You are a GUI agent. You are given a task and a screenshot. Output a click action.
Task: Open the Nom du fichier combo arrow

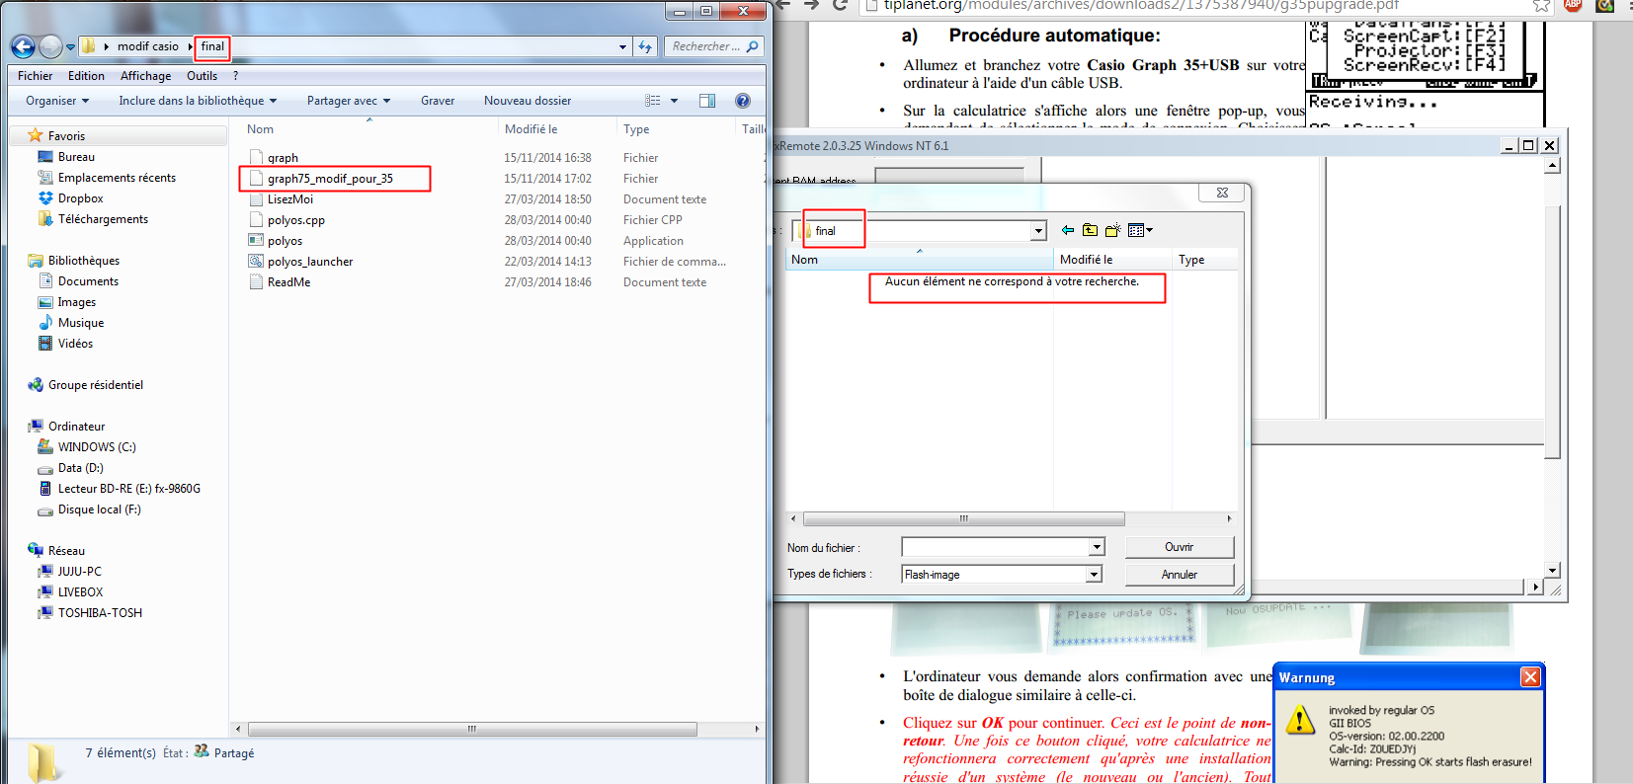pos(1097,547)
